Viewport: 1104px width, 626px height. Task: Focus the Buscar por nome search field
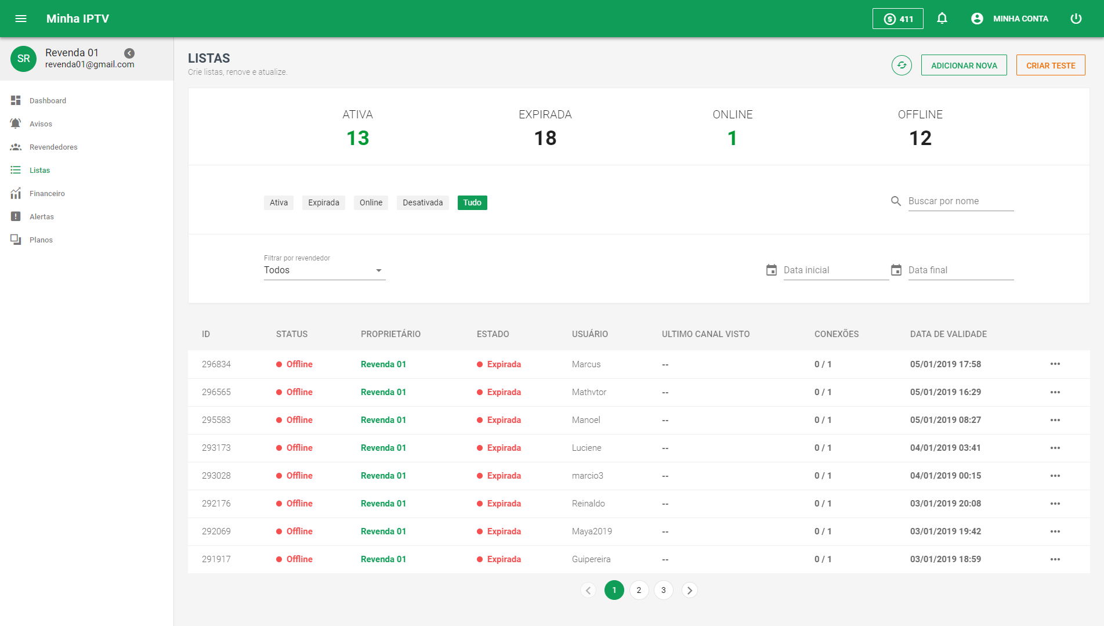click(960, 201)
